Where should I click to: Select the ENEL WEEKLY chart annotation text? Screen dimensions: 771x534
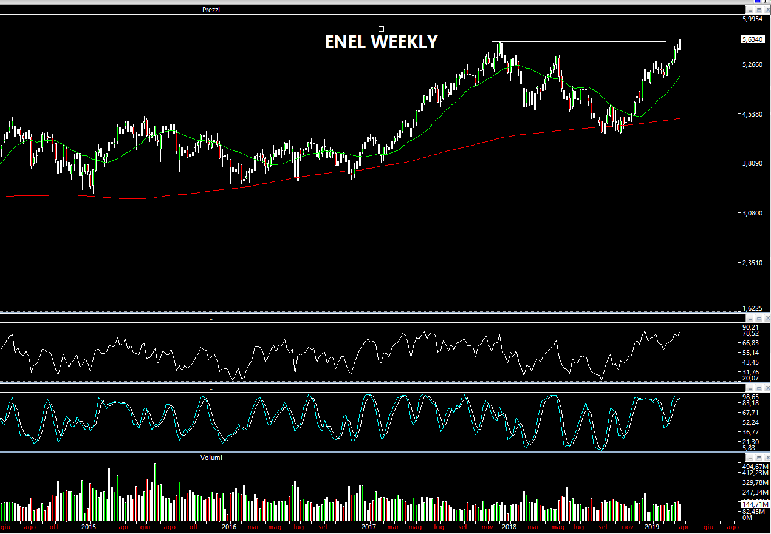coord(381,41)
